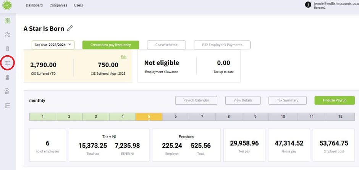Select pay period 9
Image resolution: width=359 pixels, height=170 pixels.
coord(255,117)
